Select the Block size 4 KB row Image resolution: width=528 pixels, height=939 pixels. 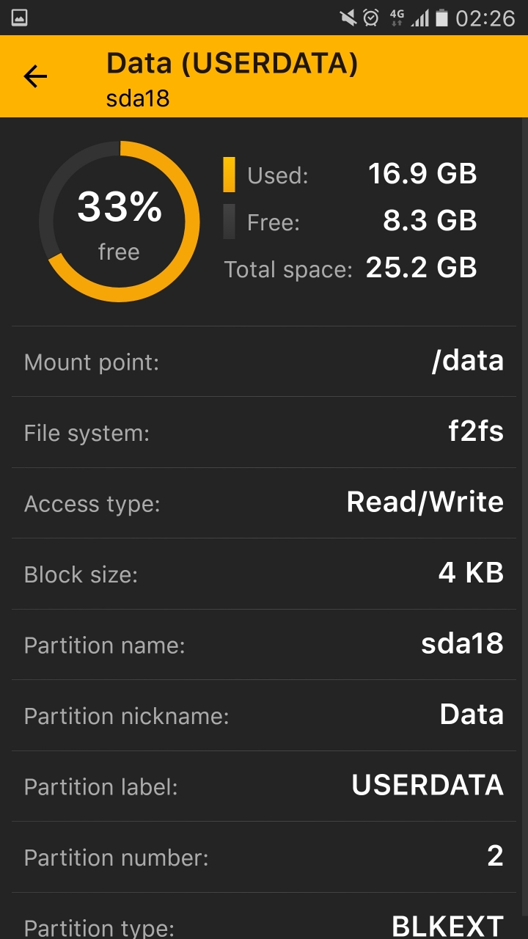(264, 574)
